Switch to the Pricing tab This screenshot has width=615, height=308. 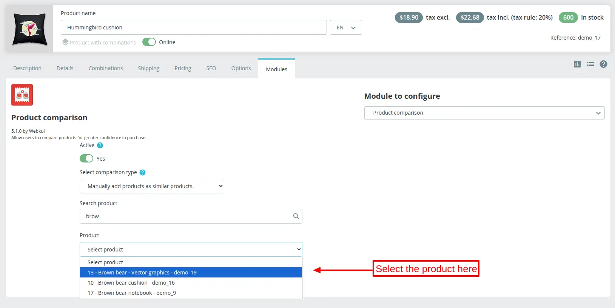(183, 68)
